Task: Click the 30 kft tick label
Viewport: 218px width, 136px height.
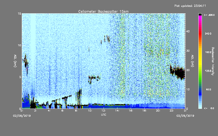Action: click(188, 51)
